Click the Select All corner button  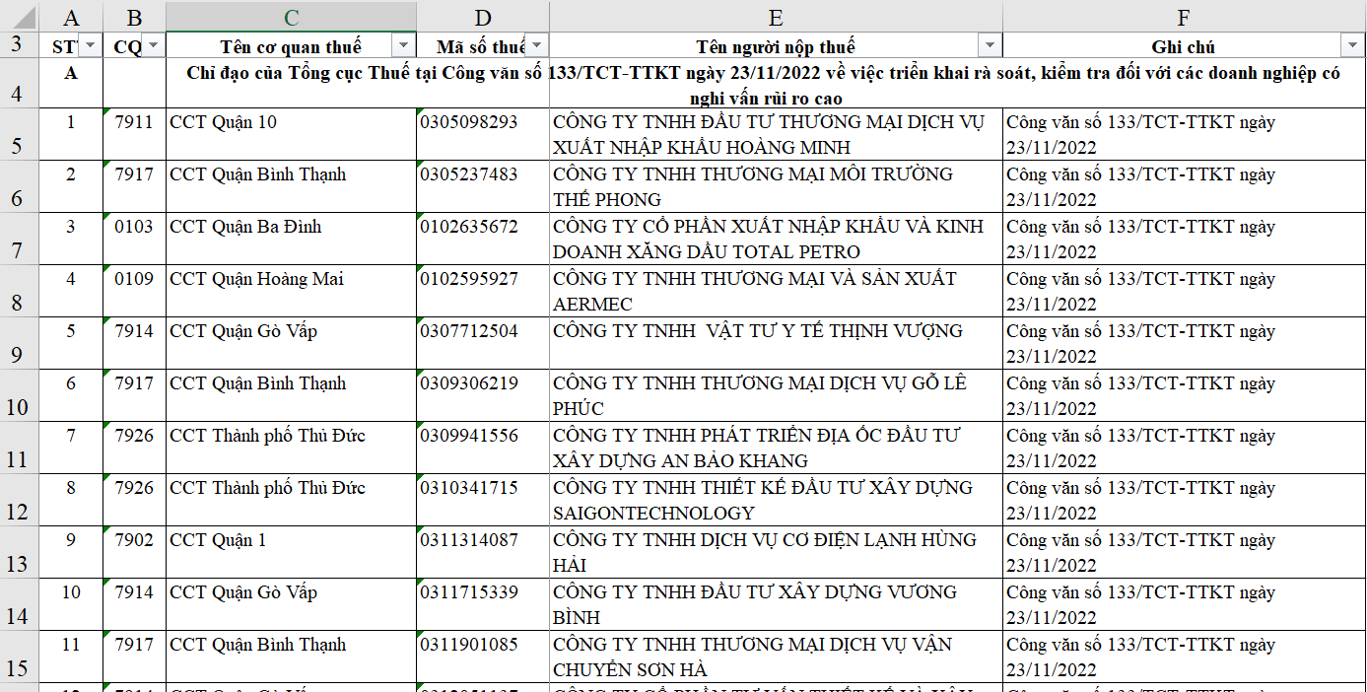(19, 17)
